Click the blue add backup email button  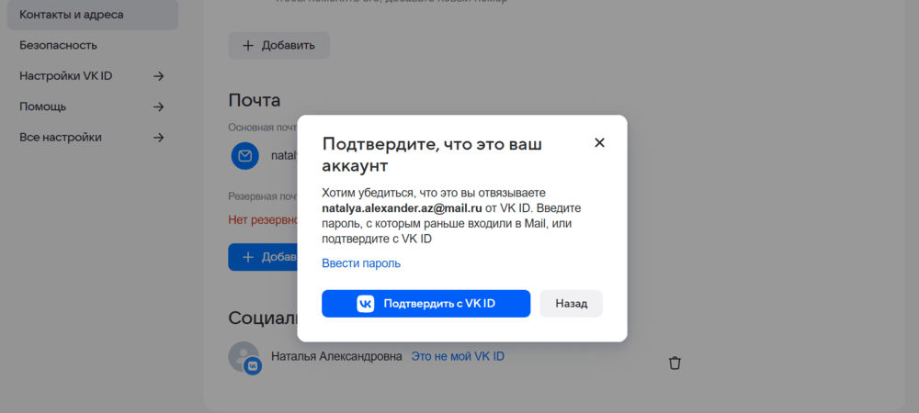263,257
